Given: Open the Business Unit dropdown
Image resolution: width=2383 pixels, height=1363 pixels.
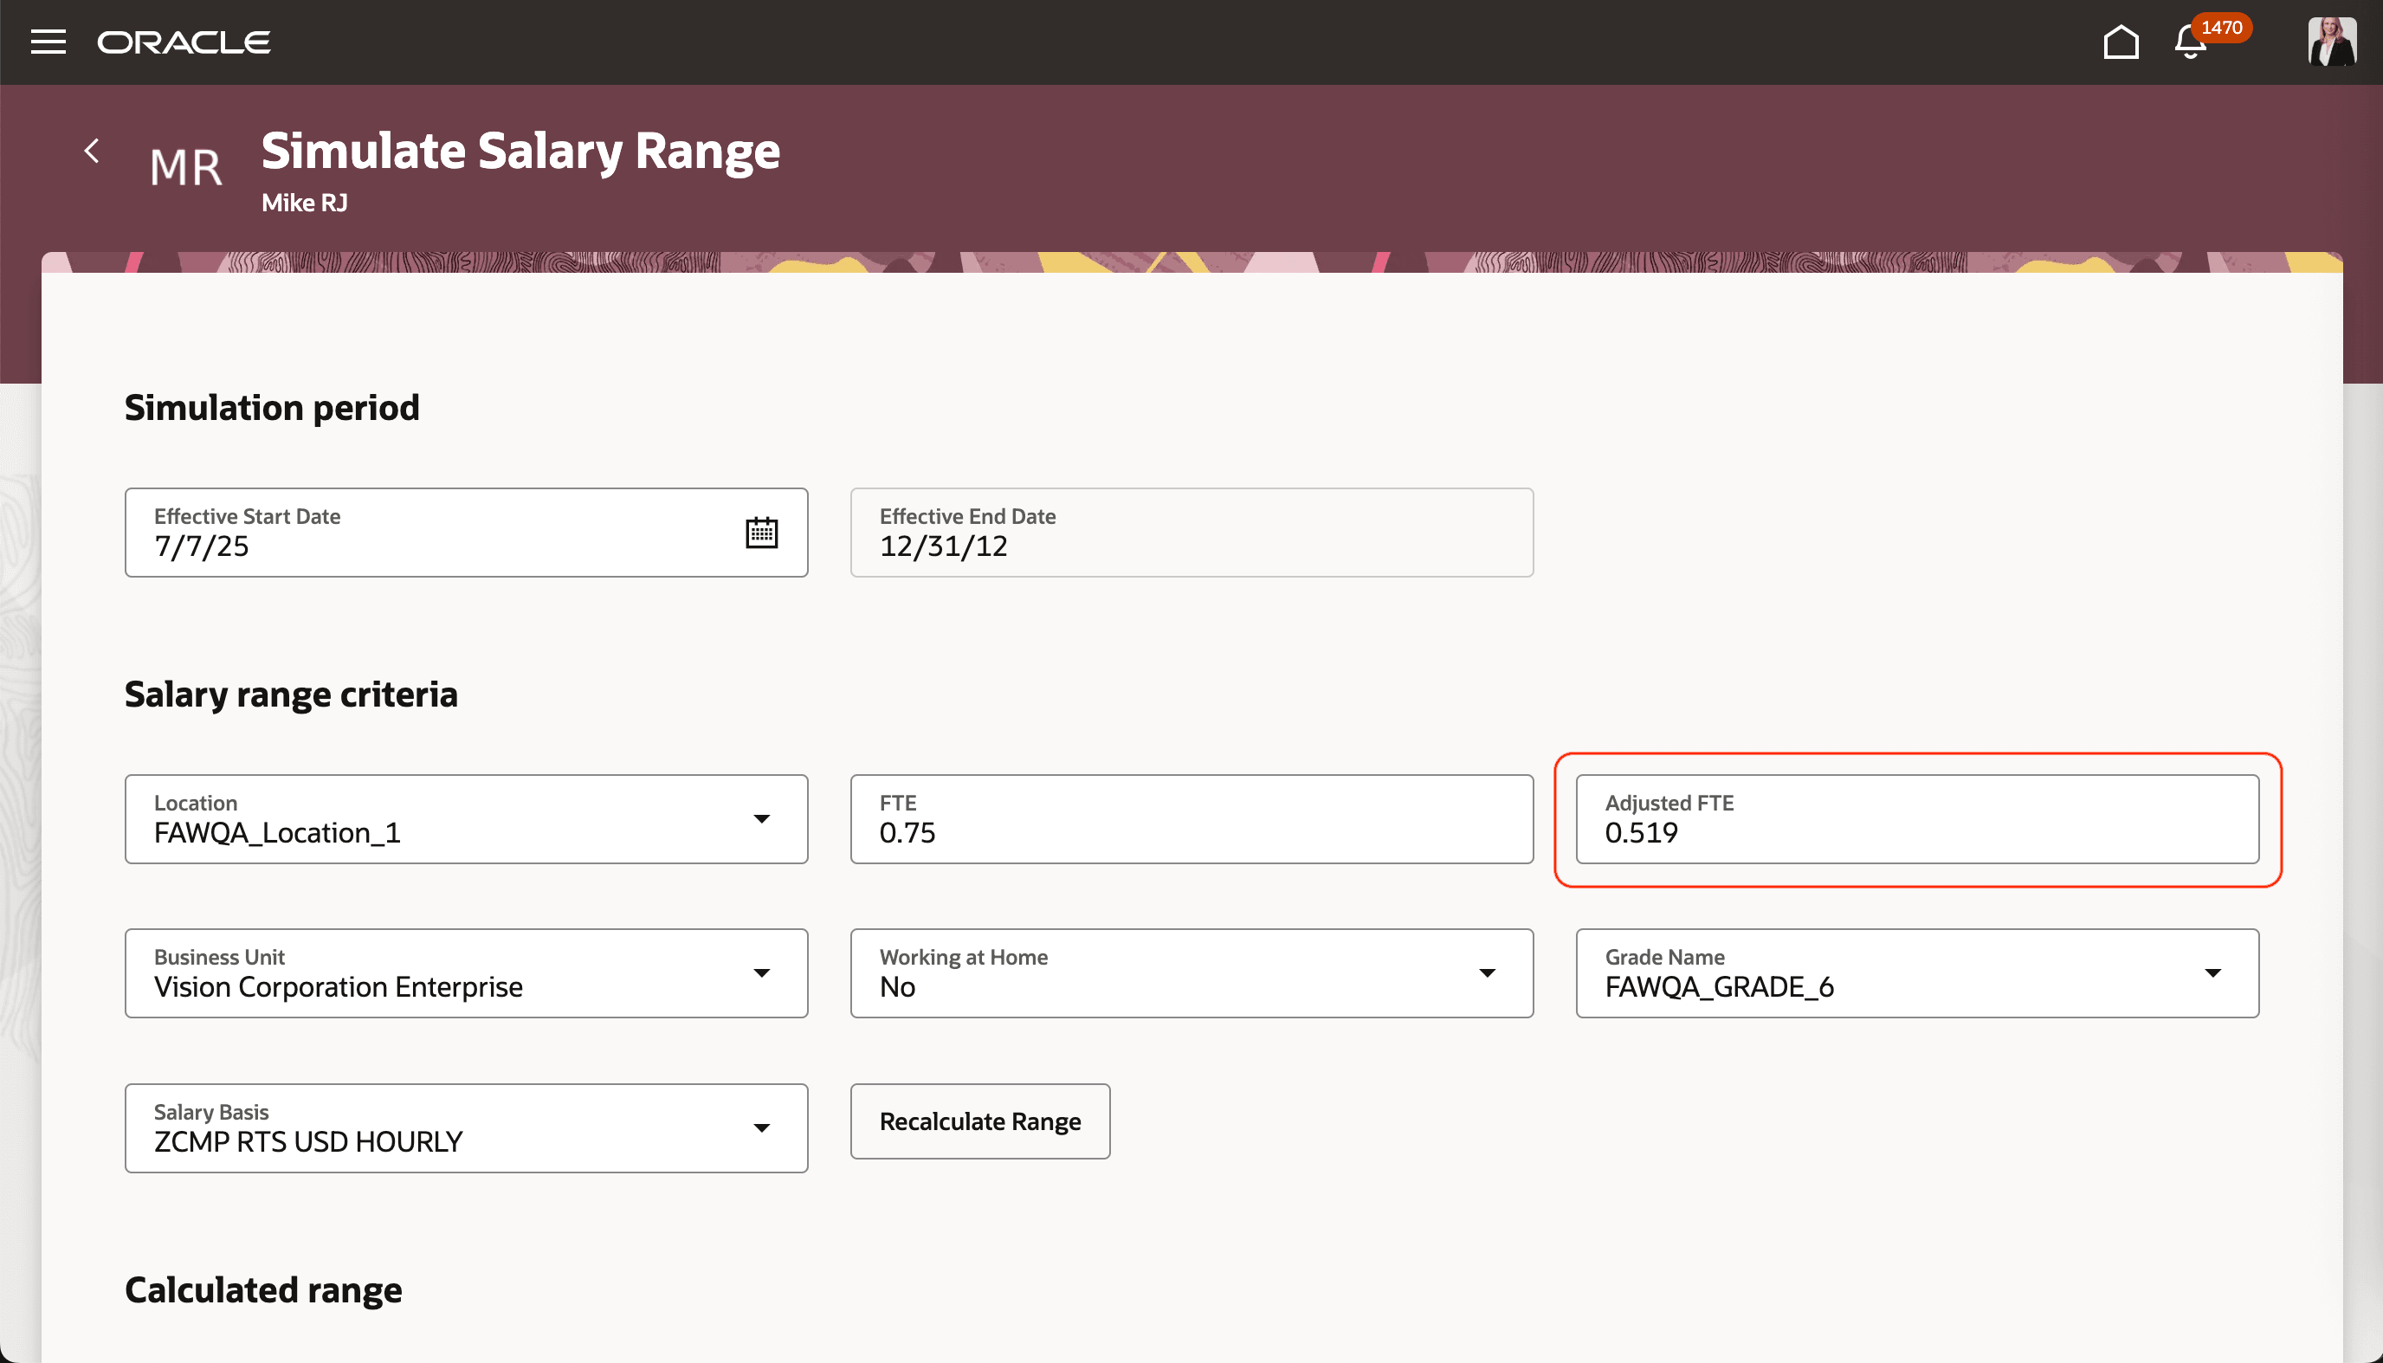Looking at the screenshot, I should 763,972.
